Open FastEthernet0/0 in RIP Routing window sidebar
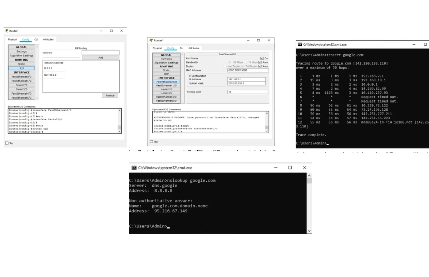The height and width of the screenshot is (277, 429). pos(21,77)
